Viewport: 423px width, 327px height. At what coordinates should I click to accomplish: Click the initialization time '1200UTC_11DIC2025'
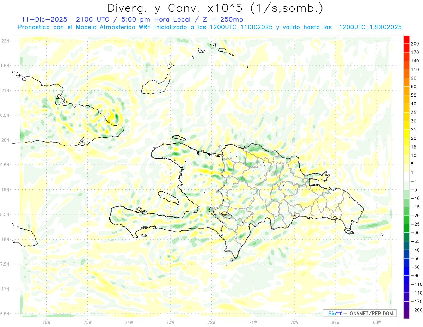click(x=241, y=27)
